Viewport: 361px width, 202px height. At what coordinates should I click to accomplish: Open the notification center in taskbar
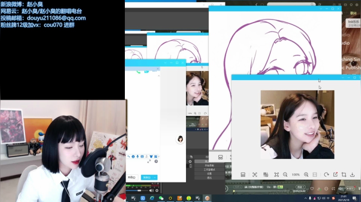(x=354, y=198)
